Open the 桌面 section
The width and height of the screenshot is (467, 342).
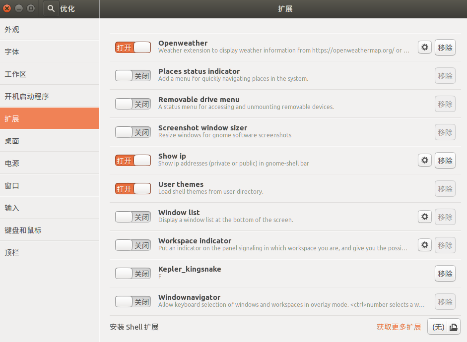pyautogui.click(x=50, y=141)
